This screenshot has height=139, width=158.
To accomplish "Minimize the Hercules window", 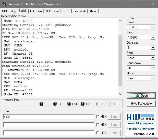I will click(129, 4).
